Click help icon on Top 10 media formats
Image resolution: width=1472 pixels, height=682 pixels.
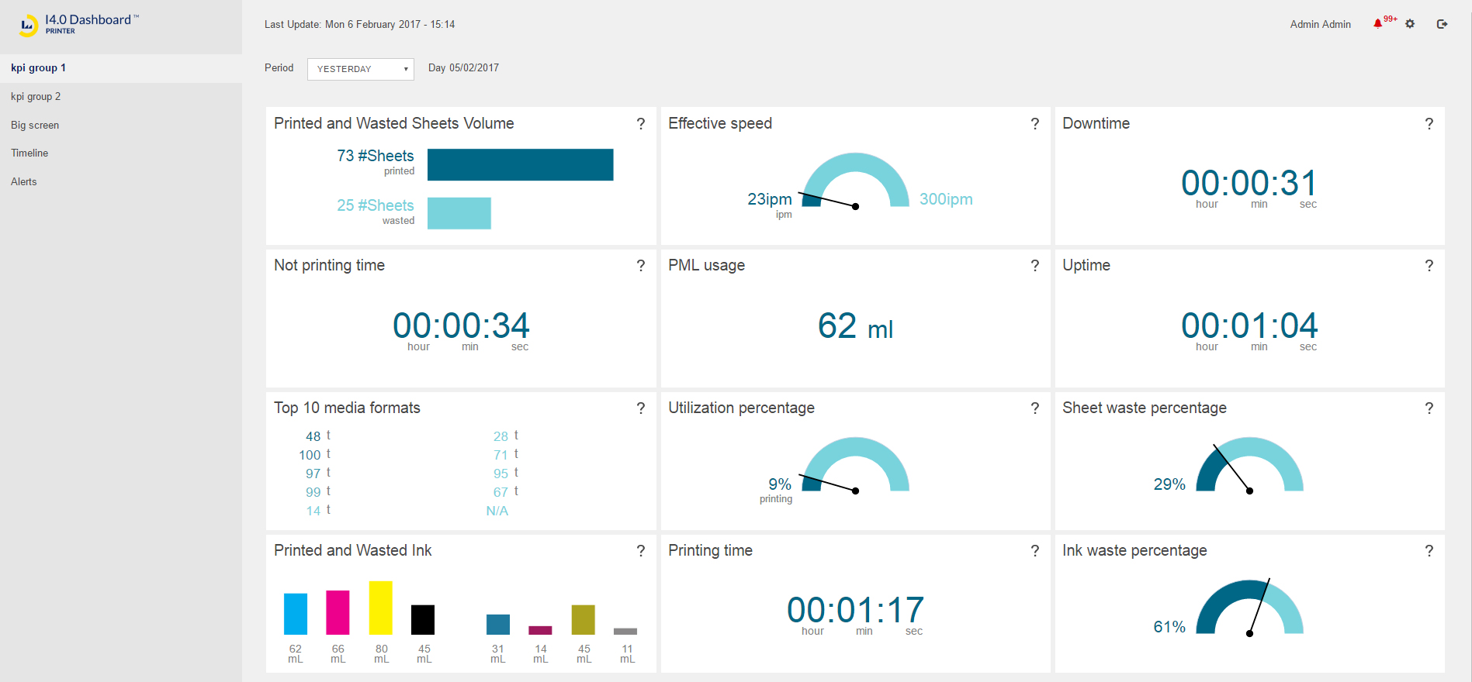click(x=640, y=408)
